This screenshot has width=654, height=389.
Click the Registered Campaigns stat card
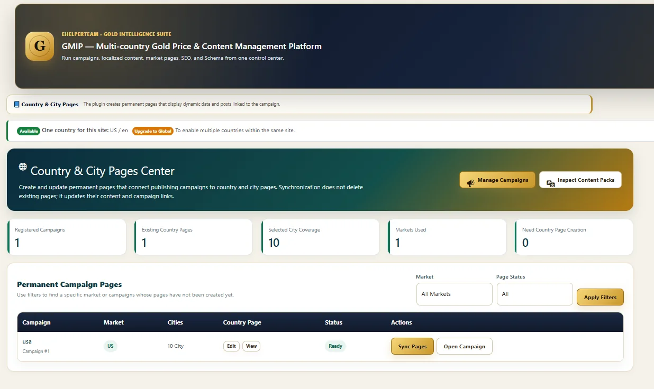[x=67, y=237]
